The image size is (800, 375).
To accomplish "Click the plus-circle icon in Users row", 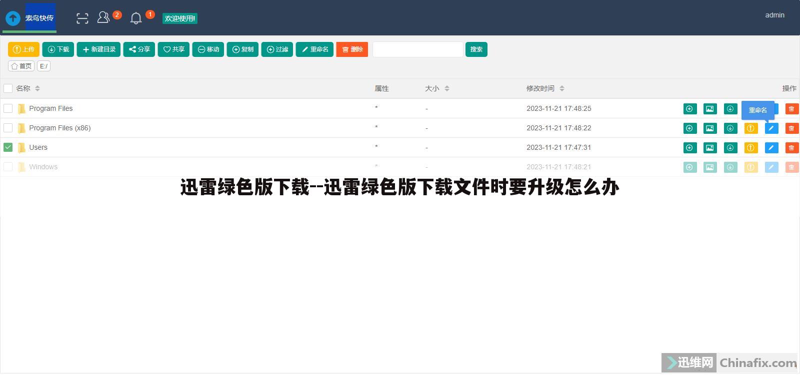I will pos(690,148).
